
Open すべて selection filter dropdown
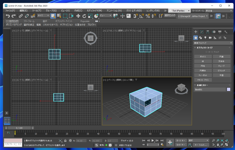(43, 15)
